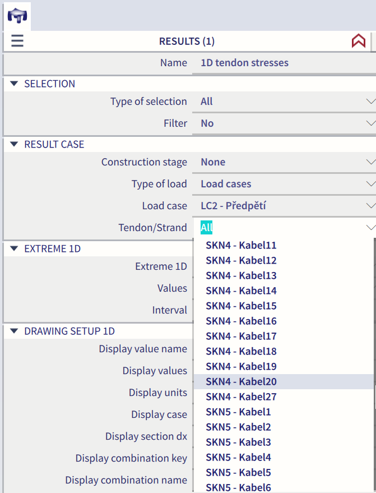Select SKN4 - Kabel20 from the list
Viewport: 376px width, 493px height.
click(x=241, y=382)
